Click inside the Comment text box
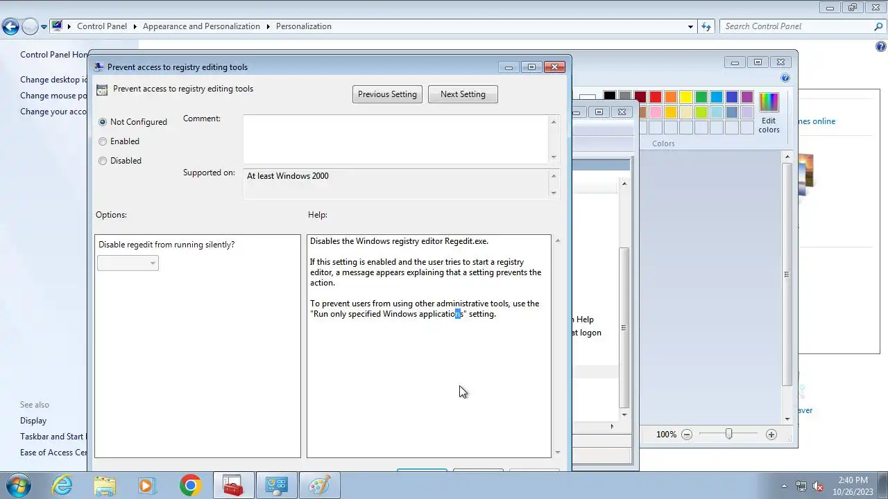The width and height of the screenshot is (888, 499). (395, 139)
